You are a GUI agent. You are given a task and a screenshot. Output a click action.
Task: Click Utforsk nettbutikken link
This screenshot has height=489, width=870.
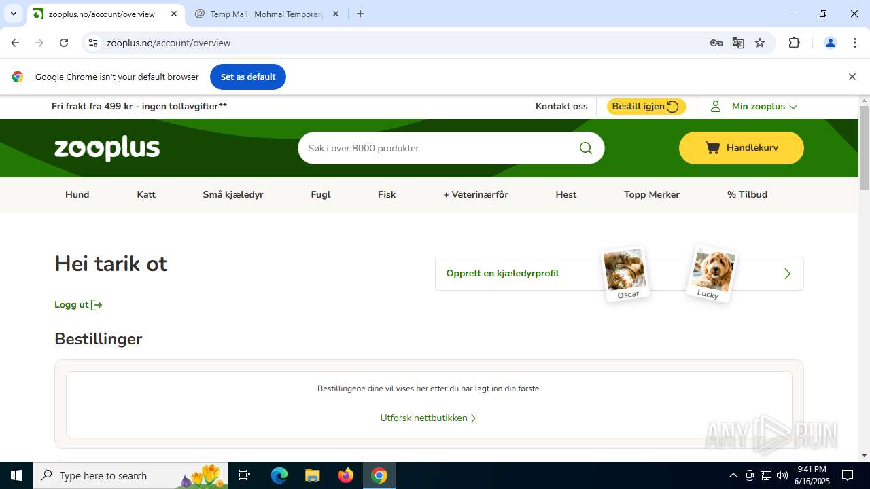[x=428, y=418]
